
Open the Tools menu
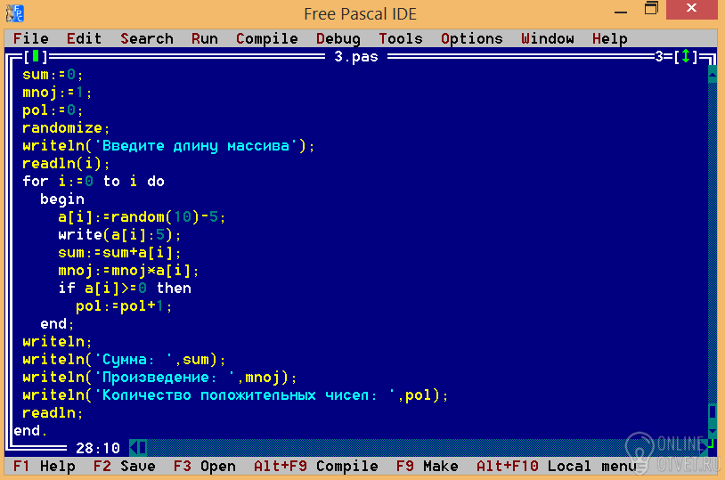[x=401, y=38]
